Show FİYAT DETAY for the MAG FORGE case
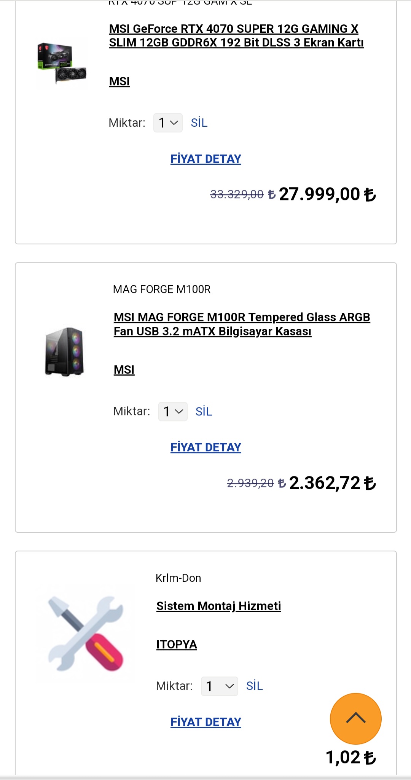 [x=205, y=447]
